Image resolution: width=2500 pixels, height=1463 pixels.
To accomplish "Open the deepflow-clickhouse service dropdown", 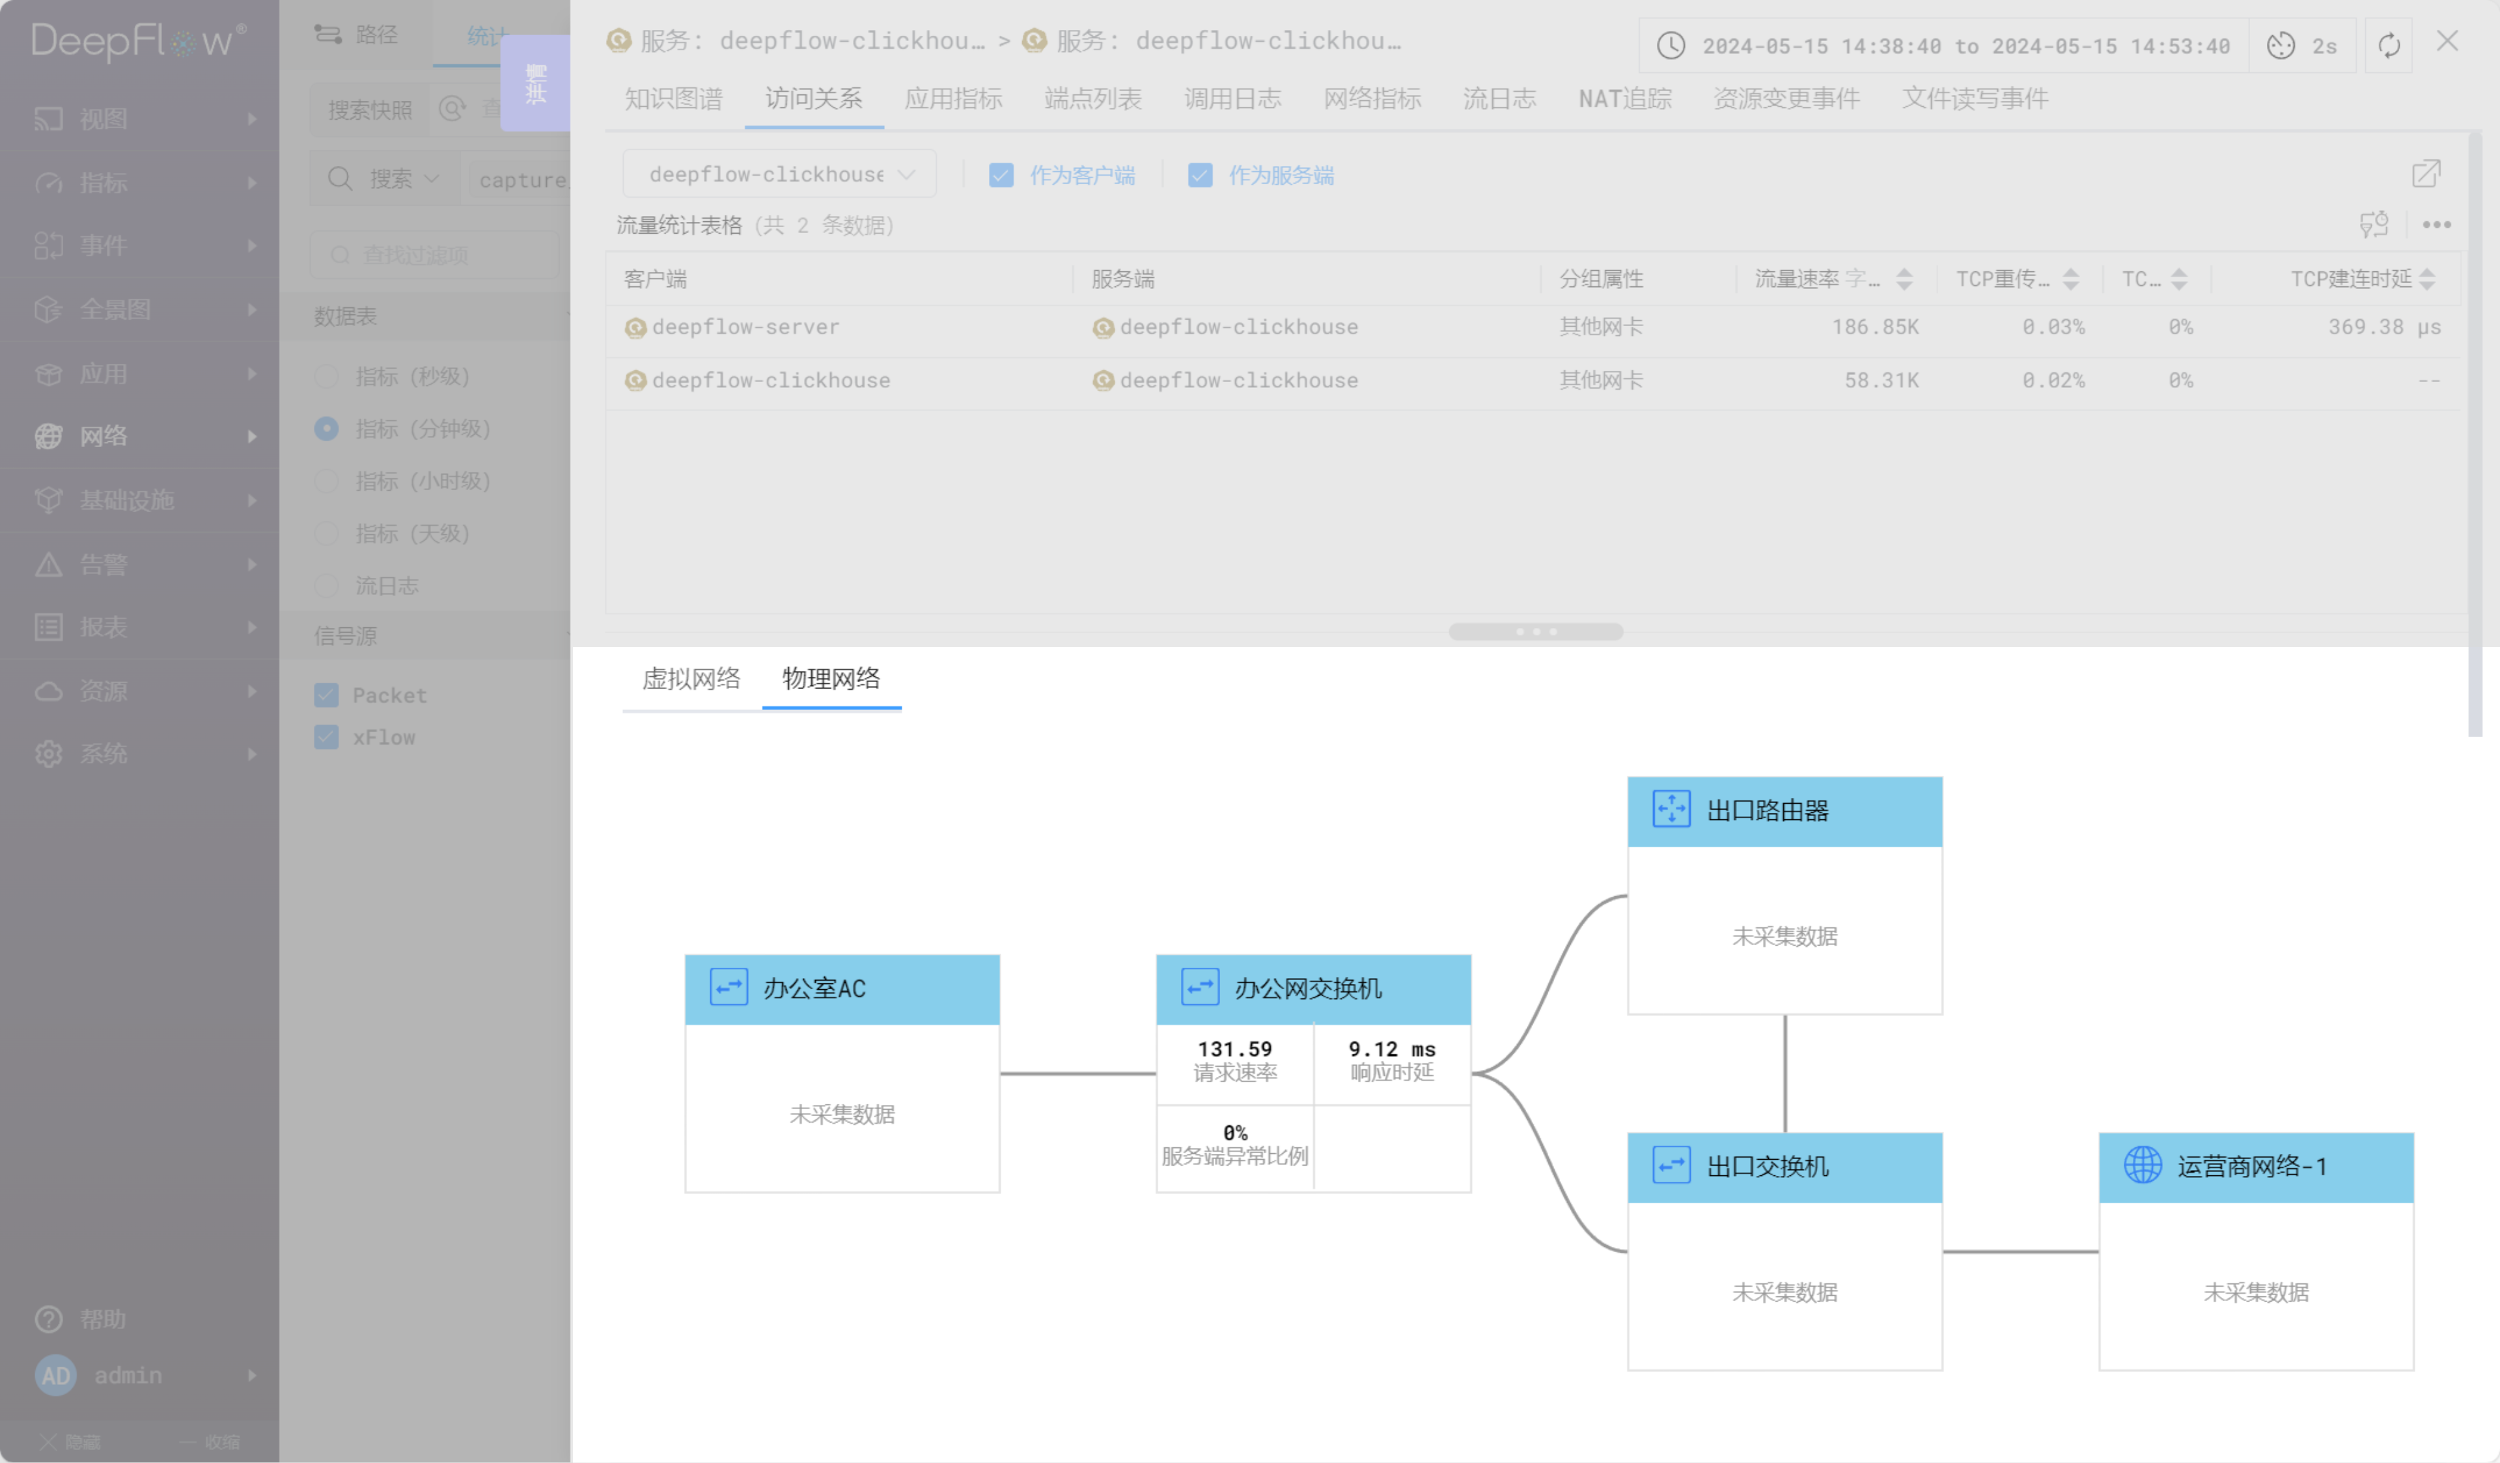I will pos(779,174).
